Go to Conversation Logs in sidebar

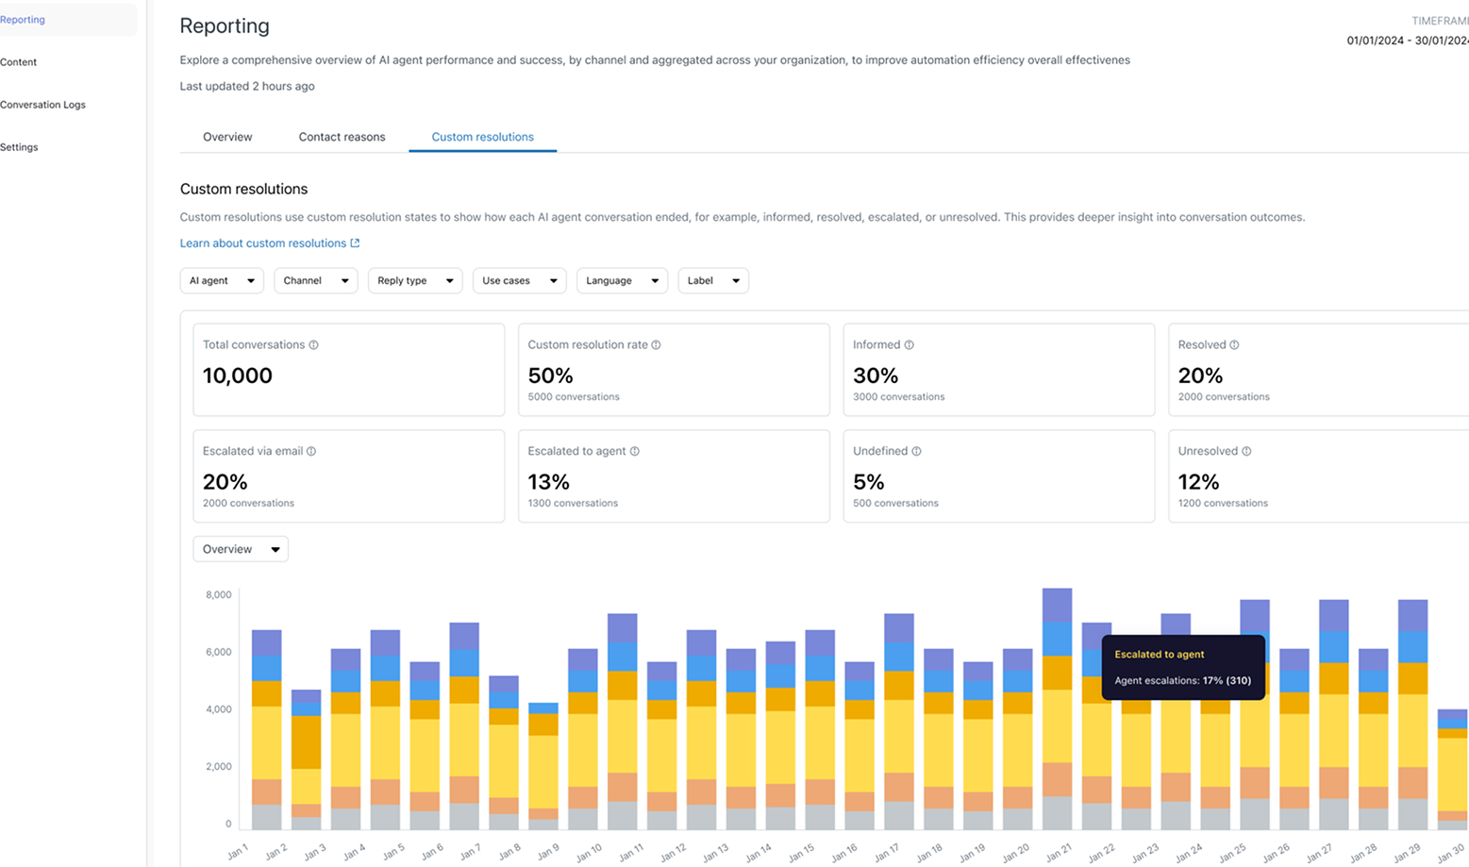tap(42, 105)
